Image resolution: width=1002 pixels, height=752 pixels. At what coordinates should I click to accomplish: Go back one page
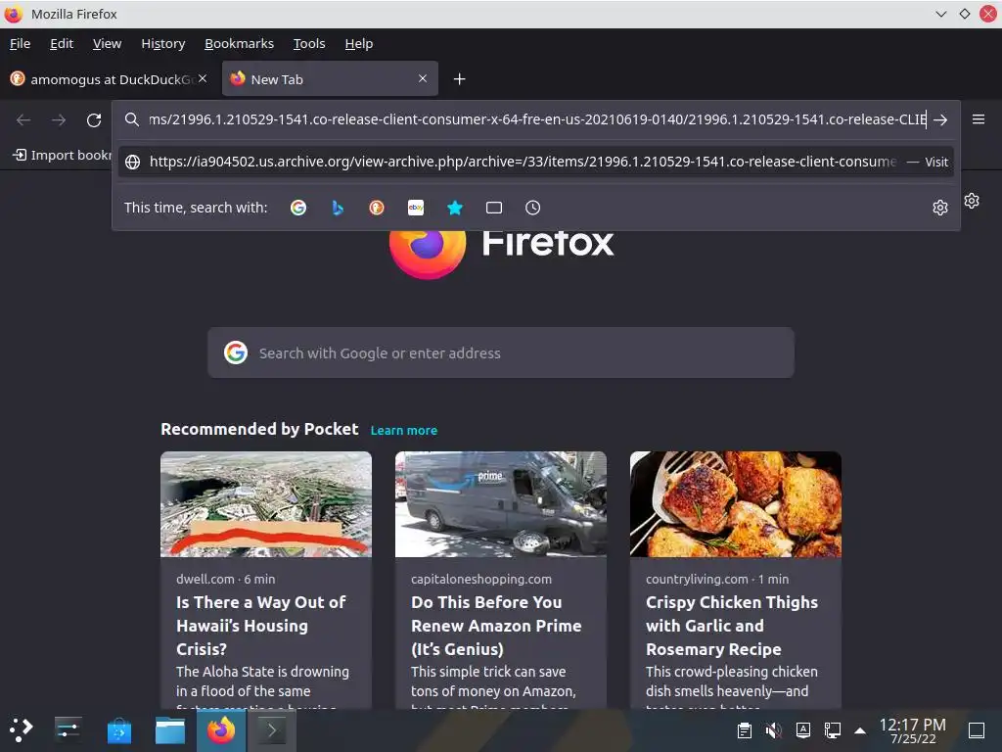tap(23, 120)
